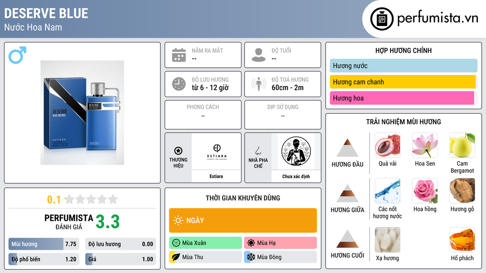The image size is (486, 273).
Task: Click the Độ phổ biến 1.20 rating bar
Action: coord(44,259)
